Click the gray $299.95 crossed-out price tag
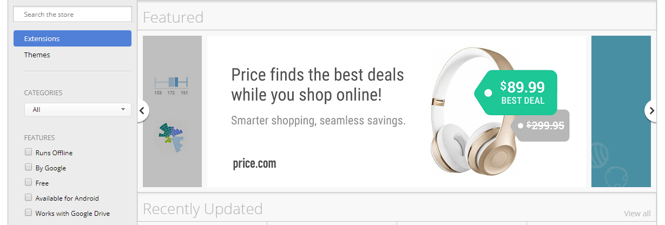Image resolution: width=665 pixels, height=225 pixels. click(x=543, y=125)
